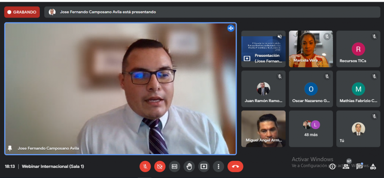Show the participants list (57 people)

[x=346, y=166]
